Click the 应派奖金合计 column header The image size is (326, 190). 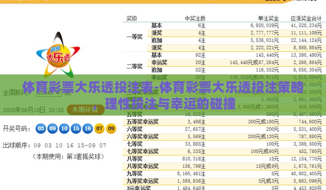point(306,19)
